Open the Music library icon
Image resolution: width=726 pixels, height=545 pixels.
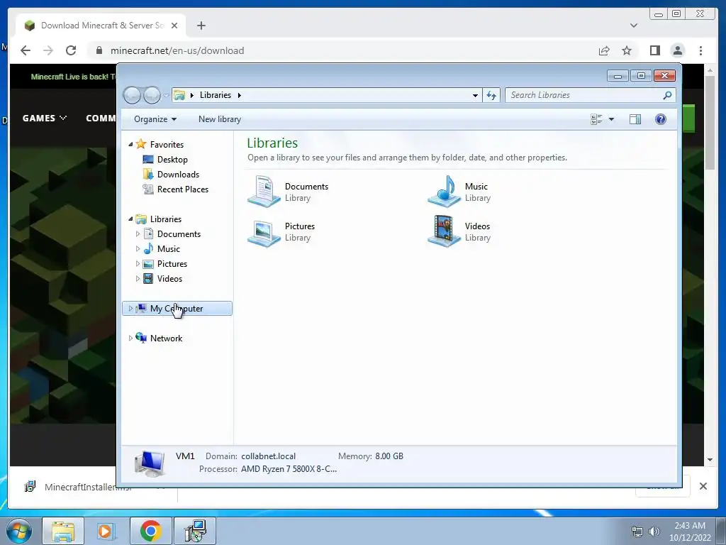(x=444, y=191)
